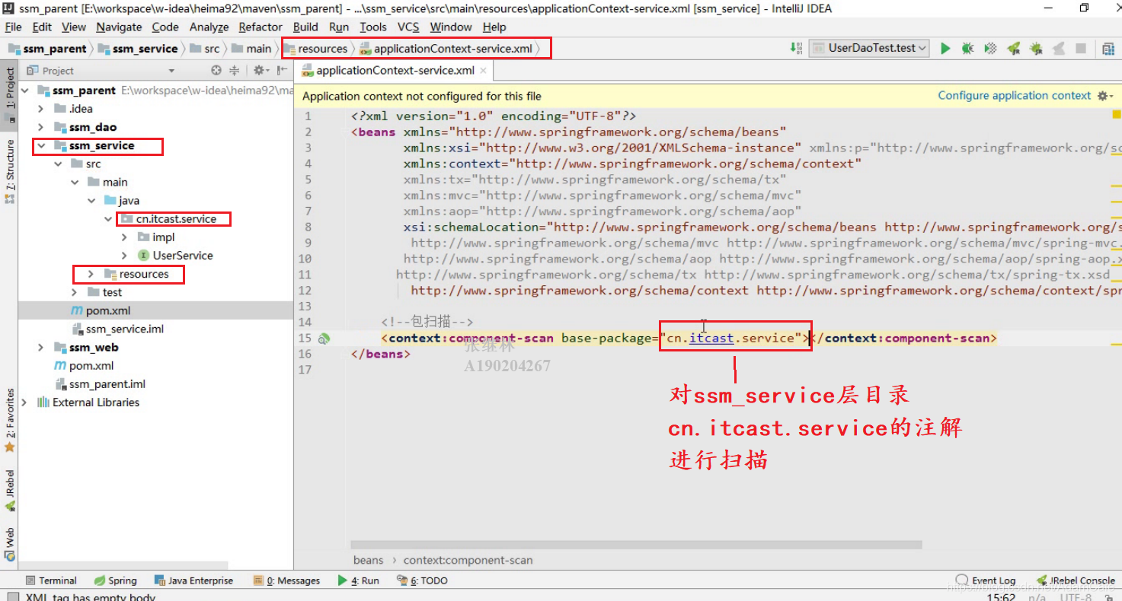Viewport: 1122px width, 601px height.
Task: Hide the Project panel with the hide icon
Action: (x=283, y=70)
